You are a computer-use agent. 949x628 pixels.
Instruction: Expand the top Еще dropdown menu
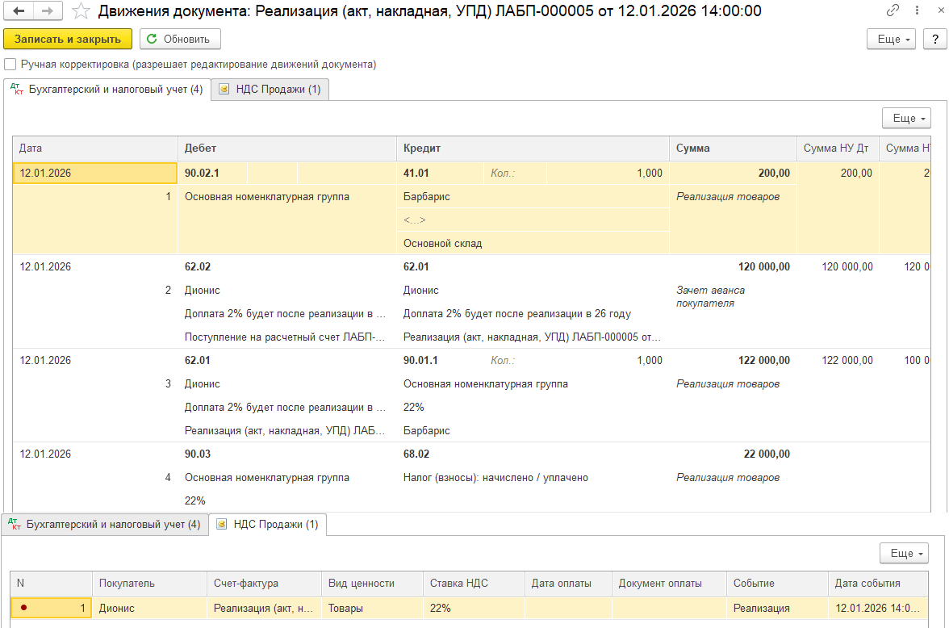coord(893,39)
